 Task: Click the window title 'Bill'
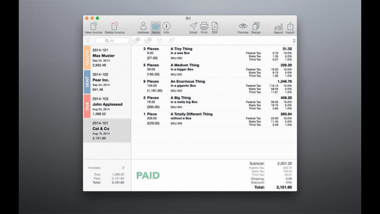pyautogui.click(x=188, y=18)
